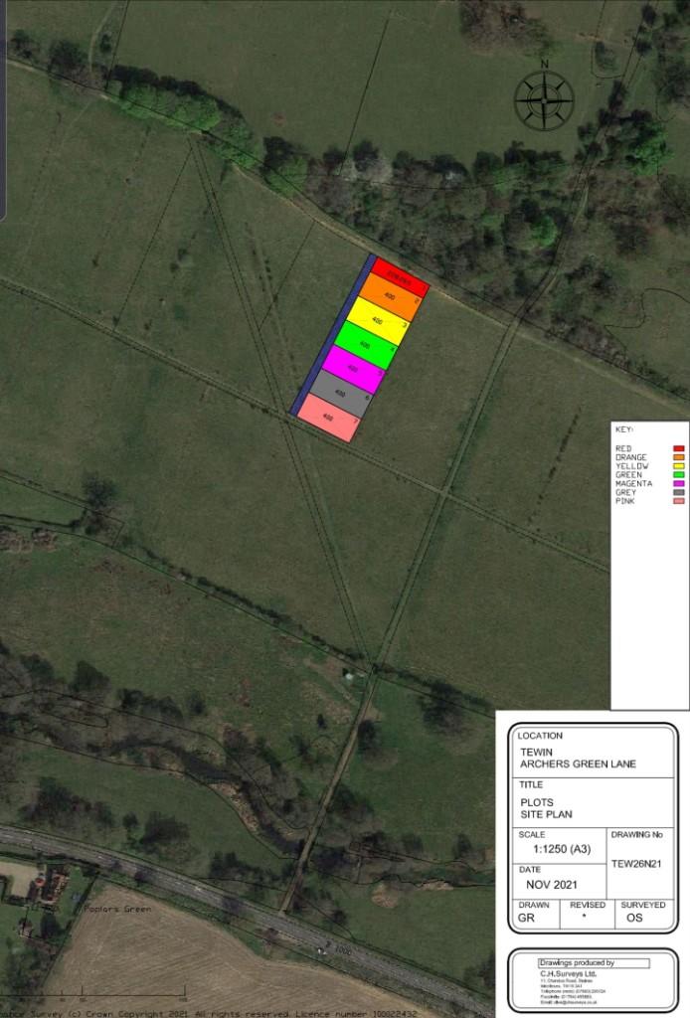Click the green swatch in the key
This screenshot has height=1018, width=690.
[679, 475]
